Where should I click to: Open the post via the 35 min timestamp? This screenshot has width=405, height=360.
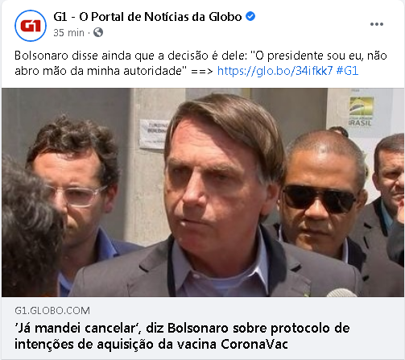[68, 33]
